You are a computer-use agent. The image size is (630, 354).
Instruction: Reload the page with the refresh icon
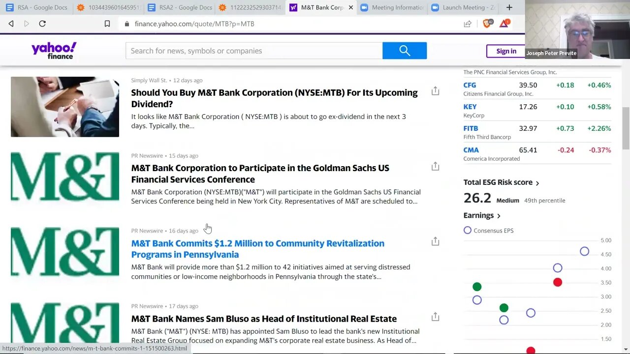[42, 24]
